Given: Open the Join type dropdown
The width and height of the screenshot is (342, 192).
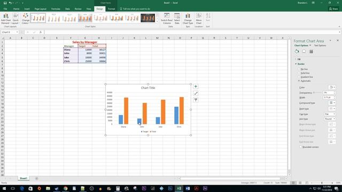Looking at the screenshot, I should pyautogui.click(x=330, y=119).
